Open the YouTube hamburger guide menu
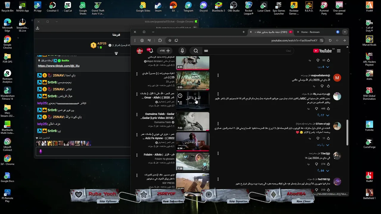This screenshot has height=214, width=381. (x=339, y=51)
